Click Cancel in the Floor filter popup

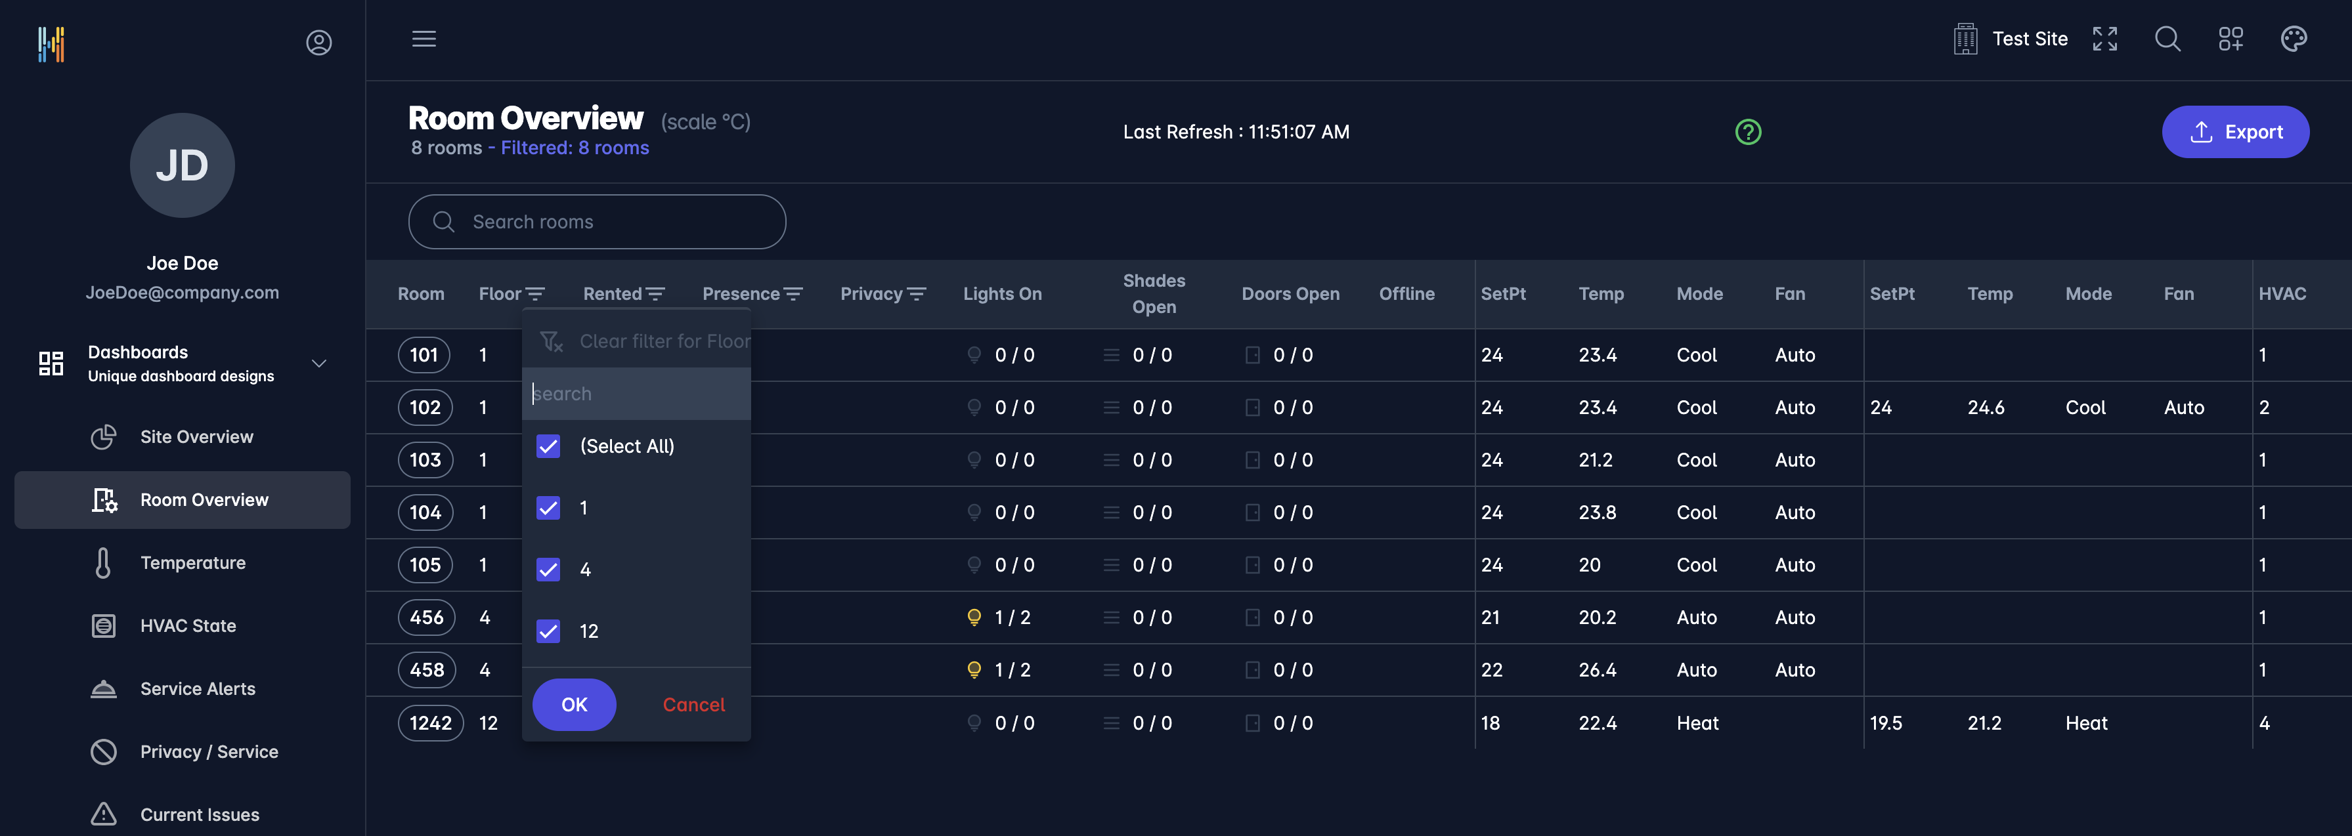tap(693, 705)
